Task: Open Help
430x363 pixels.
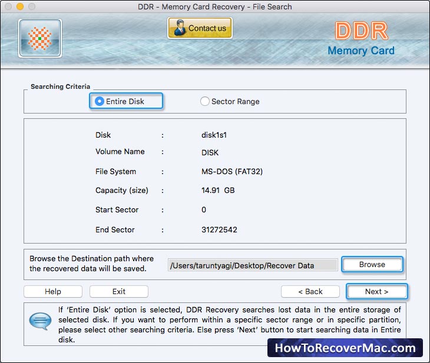Action: tap(53, 291)
